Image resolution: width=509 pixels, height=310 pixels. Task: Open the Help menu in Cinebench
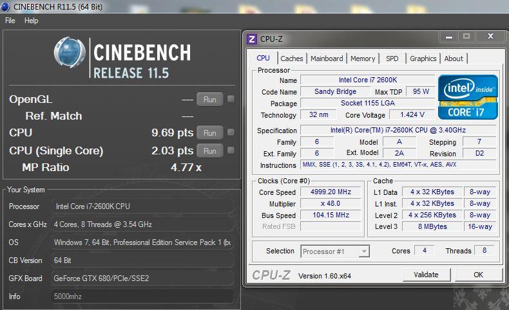click(x=31, y=21)
